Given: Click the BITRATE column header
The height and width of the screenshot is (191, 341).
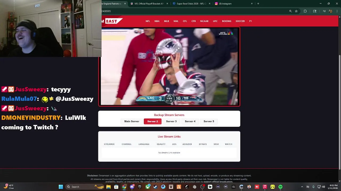Looking at the screenshot, I should coord(203,144).
